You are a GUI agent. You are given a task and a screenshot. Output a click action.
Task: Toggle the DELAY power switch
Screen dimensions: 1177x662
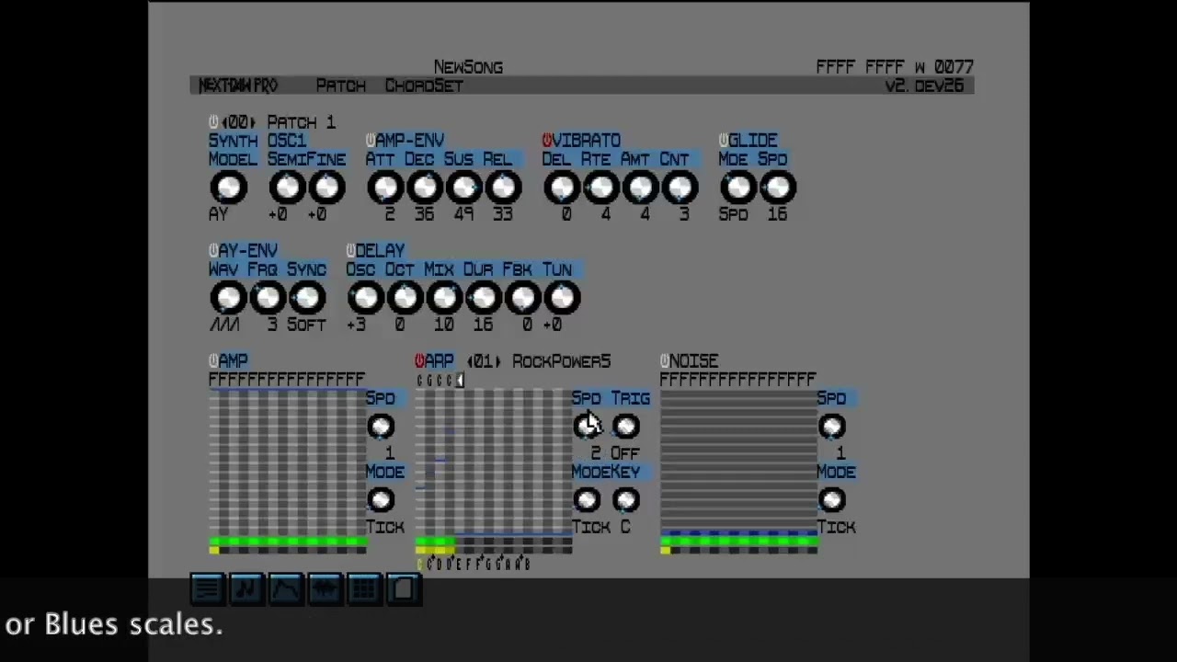tap(350, 251)
